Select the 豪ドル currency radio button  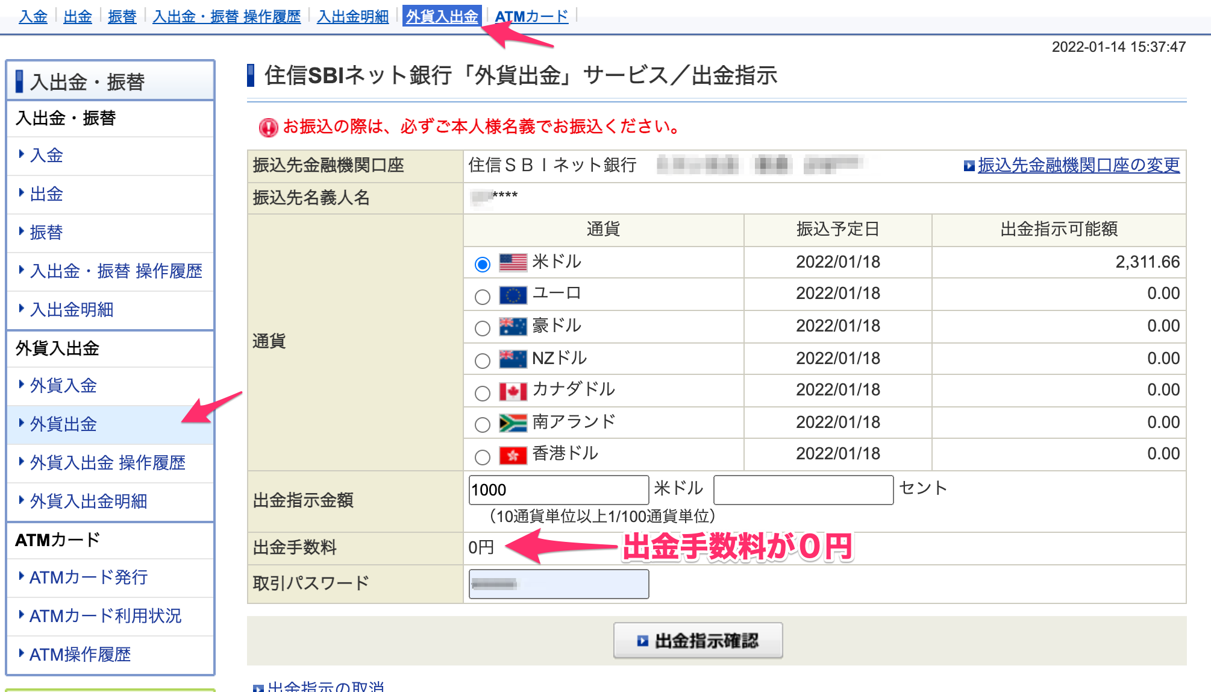tap(483, 329)
